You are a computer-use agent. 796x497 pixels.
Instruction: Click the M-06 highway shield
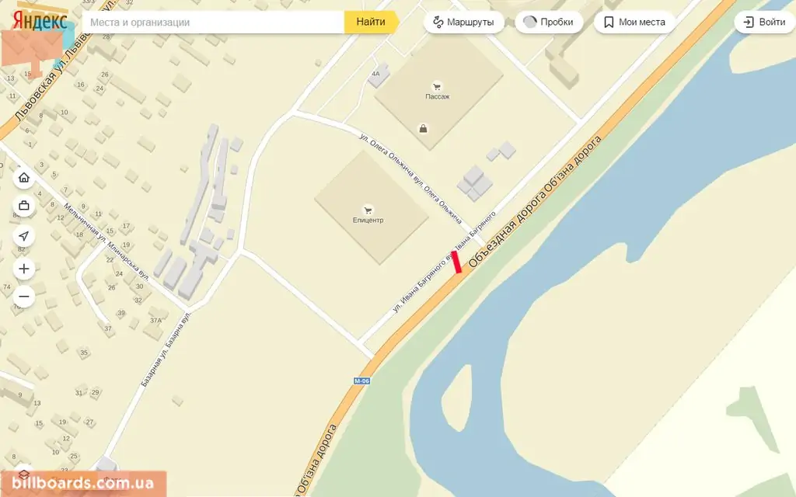(361, 381)
